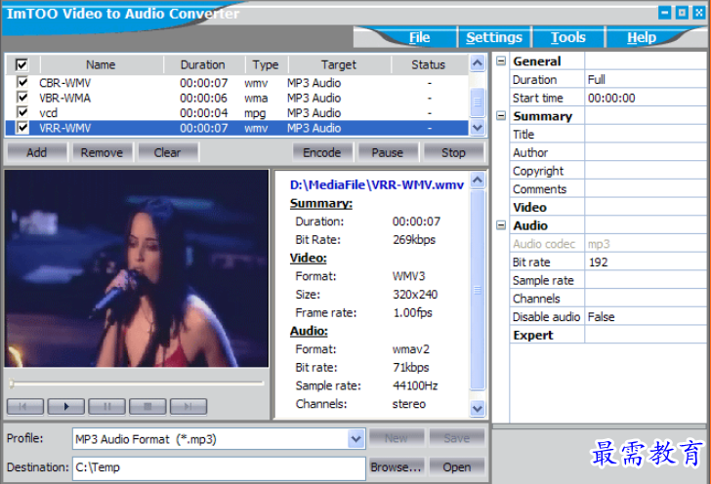Image resolution: width=711 pixels, height=484 pixels.
Task: Open the destination folder with Open button
Action: coord(457,467)
